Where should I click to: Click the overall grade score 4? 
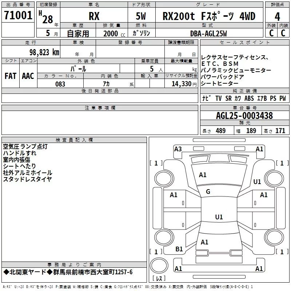coord(277,16)
